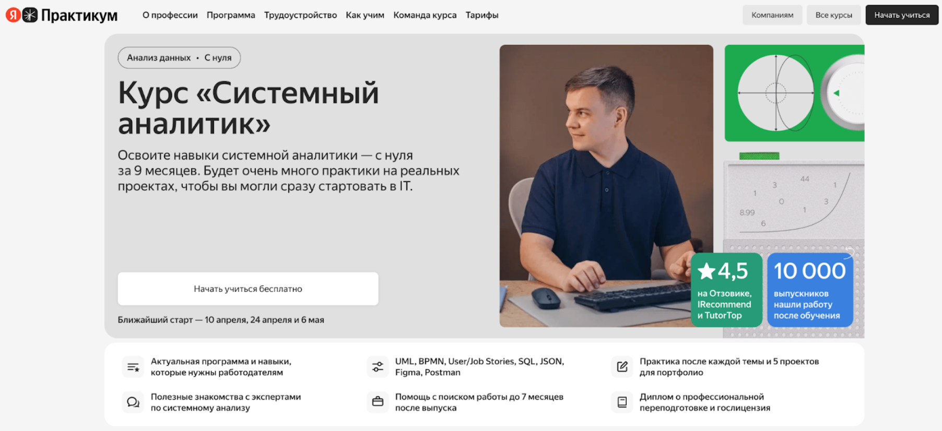Click the chat bubbles icon beside "Полезные знакомства"
The image size is (942, 431).
tap(133, 402)
